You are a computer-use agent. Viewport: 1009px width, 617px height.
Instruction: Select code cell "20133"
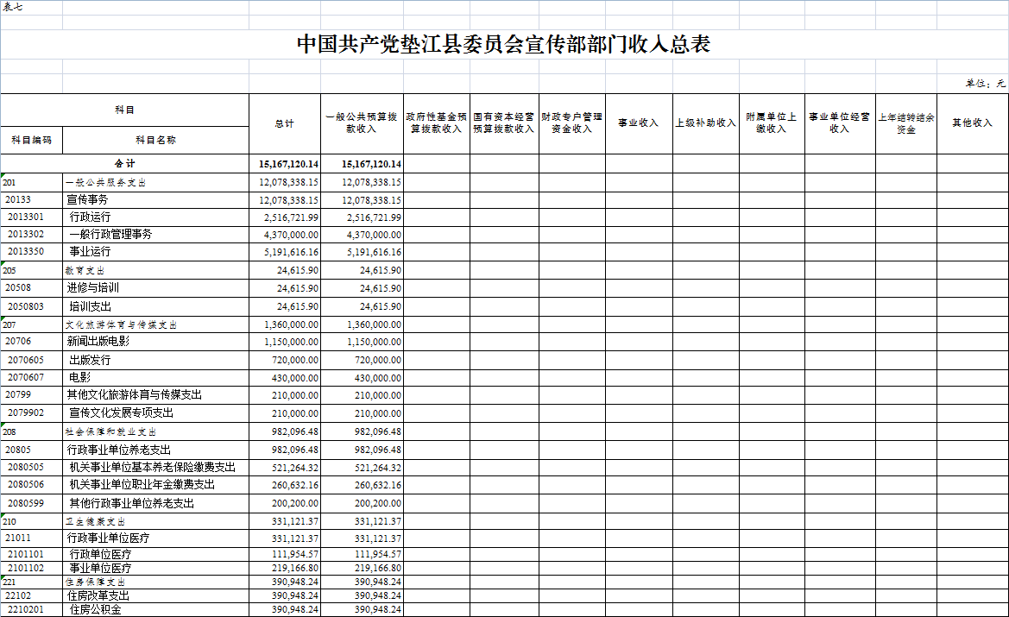pyautogui.click(x=32, y=200)
